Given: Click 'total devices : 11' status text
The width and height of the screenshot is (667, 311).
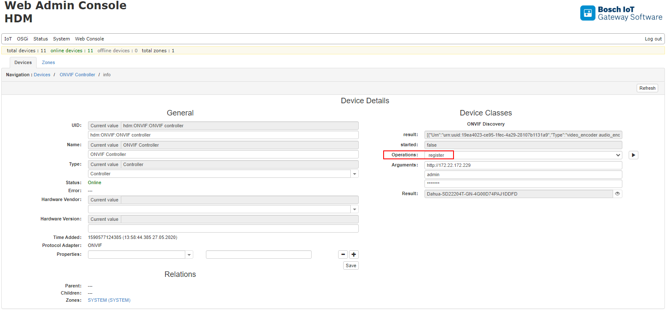Looking at the screenshot, I should click(27, 51).
